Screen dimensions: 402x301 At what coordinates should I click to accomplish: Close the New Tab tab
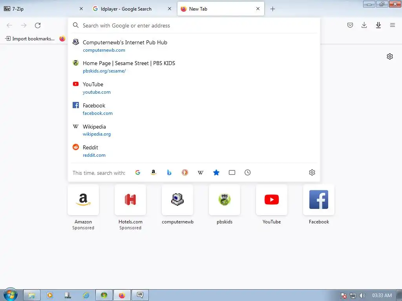258,9
